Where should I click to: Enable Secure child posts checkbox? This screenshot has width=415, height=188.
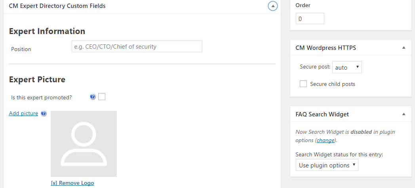(x=303, y=84)
